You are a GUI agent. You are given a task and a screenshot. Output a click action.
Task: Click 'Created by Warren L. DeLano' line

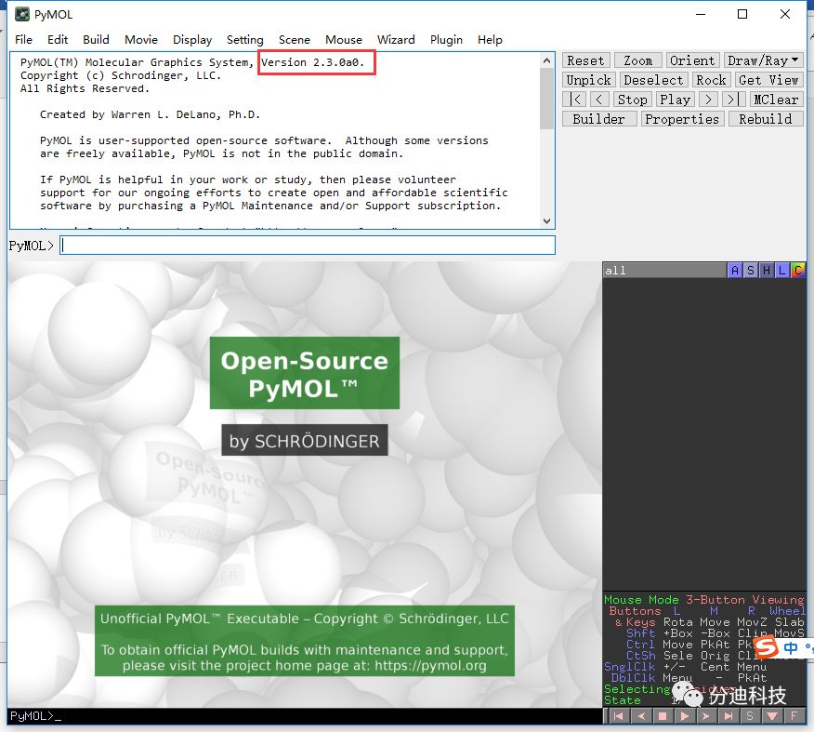(x=150, y=114)
